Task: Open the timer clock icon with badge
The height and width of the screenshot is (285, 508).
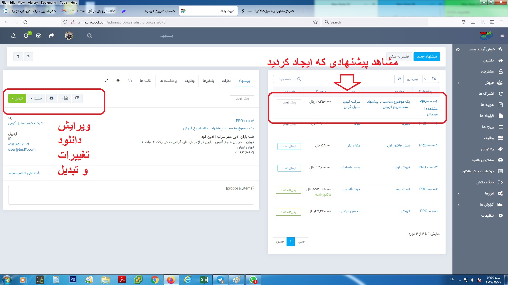Action: click(26, 36)
